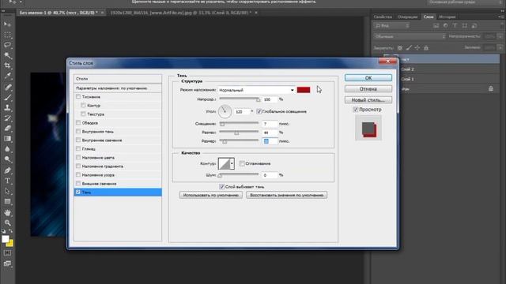Uncheck the Тень (Drop Shadow) checkbox
This screenshot has width=506, height=284.
point(78,192)
